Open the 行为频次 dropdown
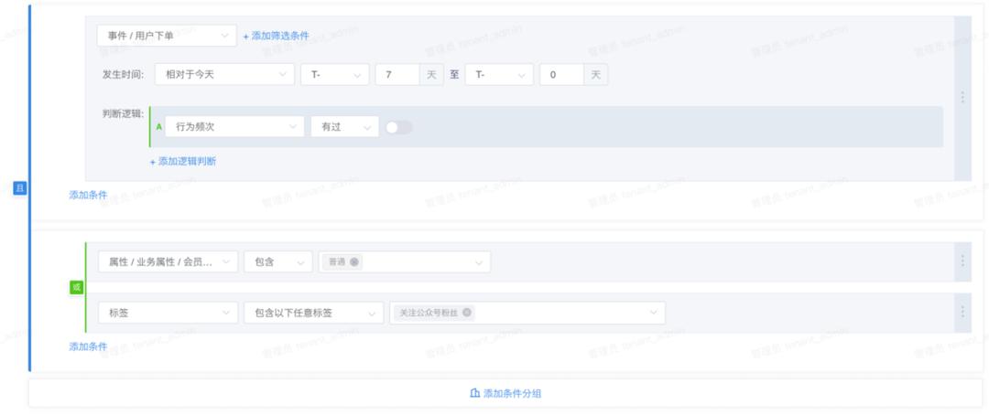The image size is (989, 415). tap(234, 126)
